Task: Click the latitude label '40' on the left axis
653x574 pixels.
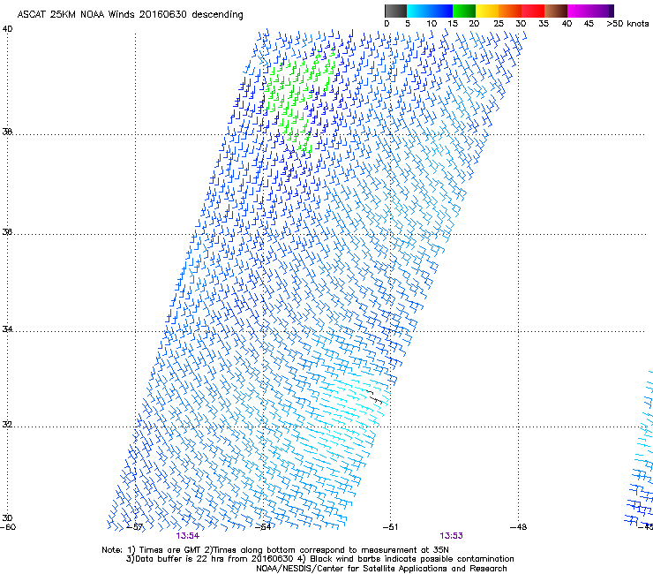Action: pyautogui.click(x=7, y=29)
